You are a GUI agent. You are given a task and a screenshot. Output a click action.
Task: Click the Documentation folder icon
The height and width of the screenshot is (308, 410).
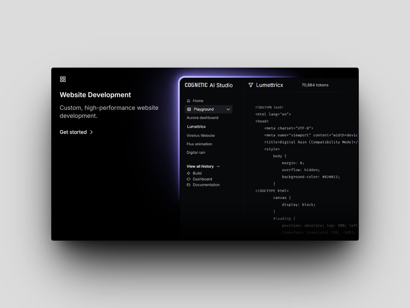(x=188, y=185)
